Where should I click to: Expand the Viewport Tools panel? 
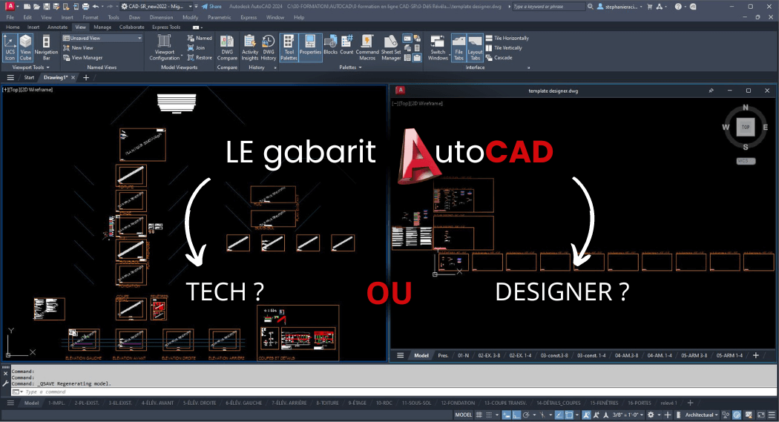tap(31, 67)
